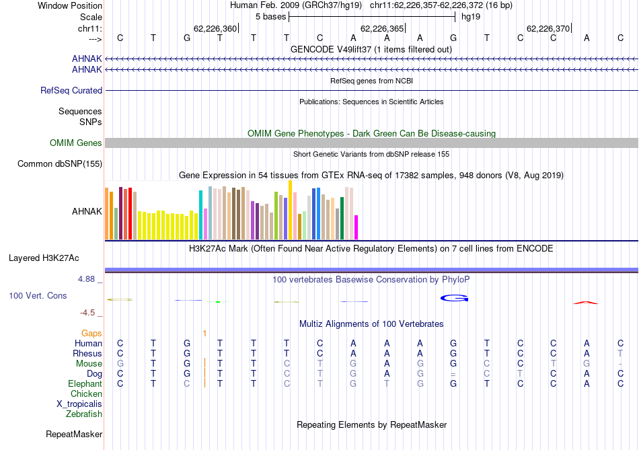Image resolution: width=639 pixels, height=450 pixels.
Task: Click Multiz Alignments of 100 Vertebrates title
Action: tap(371, 324)
